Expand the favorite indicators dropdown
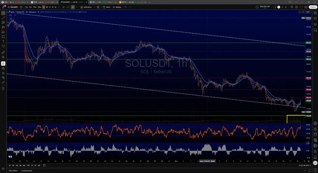This screenshot has height=173, width=318. tap(94, 7)
